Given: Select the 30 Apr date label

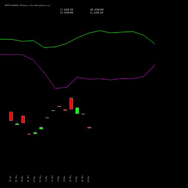Looking at the screenshot, I should pos(10,179).
